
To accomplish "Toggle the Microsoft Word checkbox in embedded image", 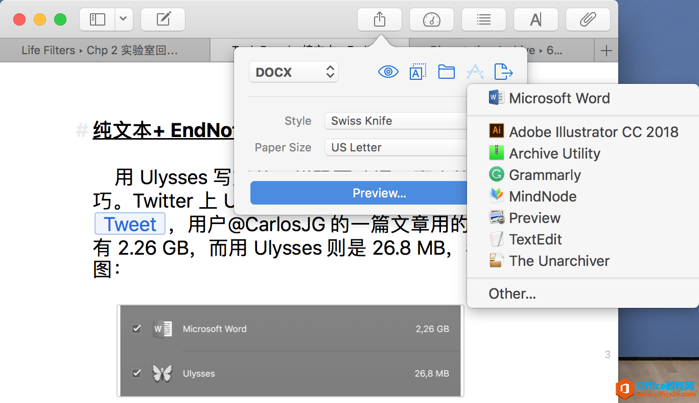I will coord(136,328).
